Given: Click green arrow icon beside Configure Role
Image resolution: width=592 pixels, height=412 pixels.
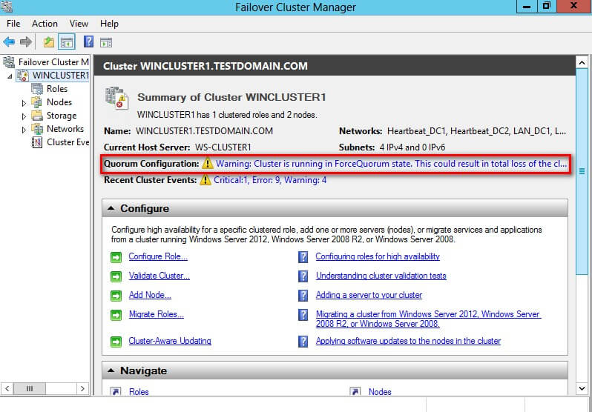Looking at the screenshot, I should point(116,257).
